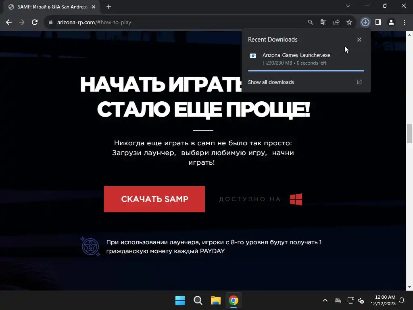This screenshot has width=413, height=310.
Task: Click the share page icon
Action: click(x=336, y=23)
